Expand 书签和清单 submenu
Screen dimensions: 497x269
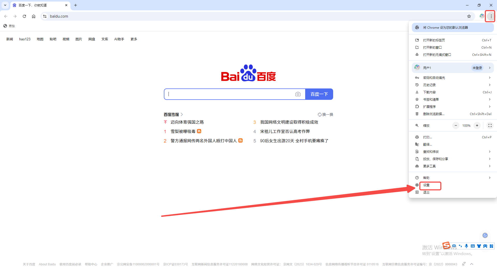tap(453, 99)
